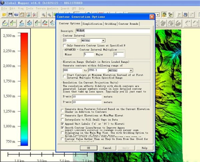Open shader dropdown arrow in main toolbar
The width and height of the screenshot is (200, 162).
click(x=158, y=15)
